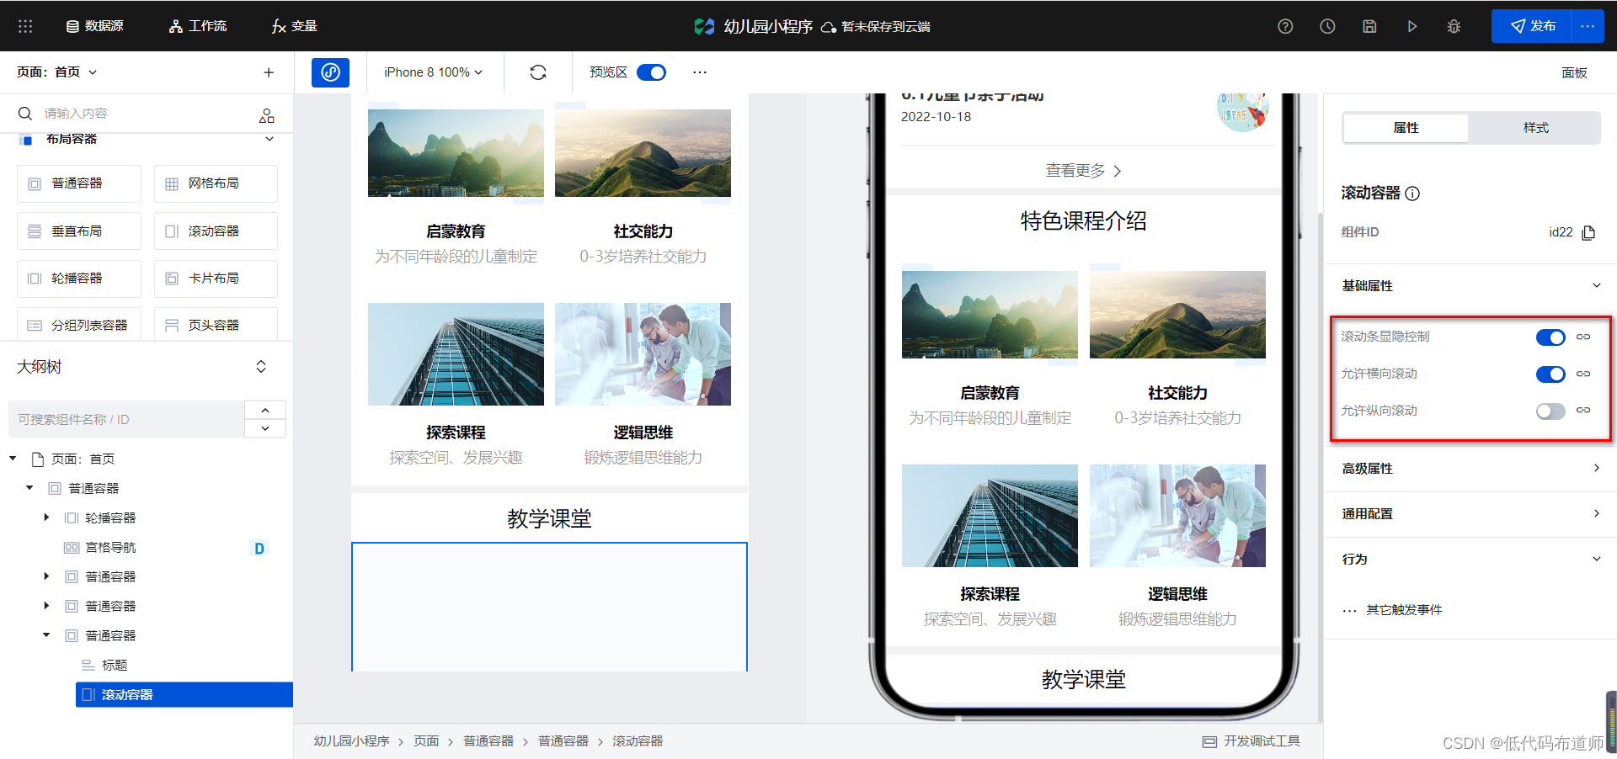This screenshot has height=759, width=1617.
Task: Add a new page with plus icon
Action: 269,72
